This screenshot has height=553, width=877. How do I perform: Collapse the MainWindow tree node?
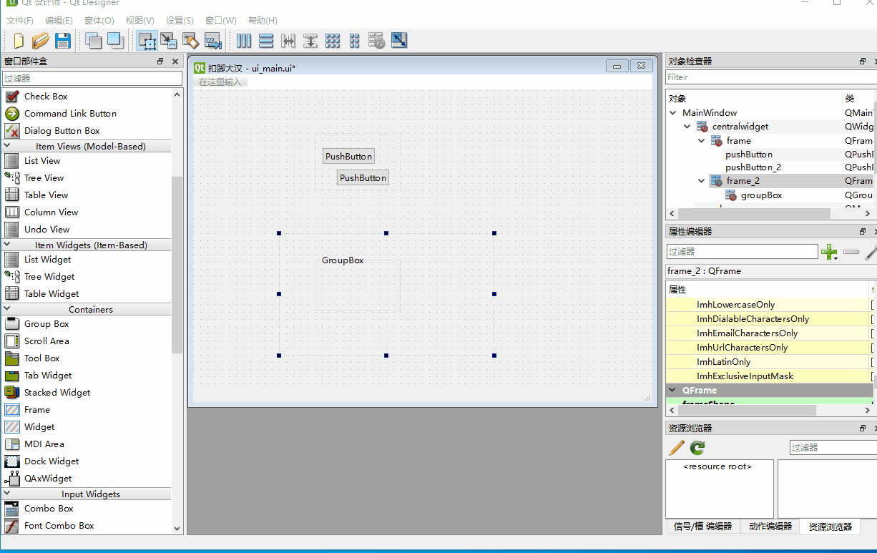(673, 112)
